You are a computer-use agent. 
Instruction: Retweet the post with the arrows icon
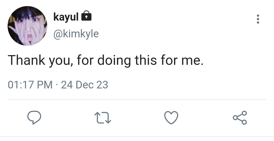(x=102, y=118)
